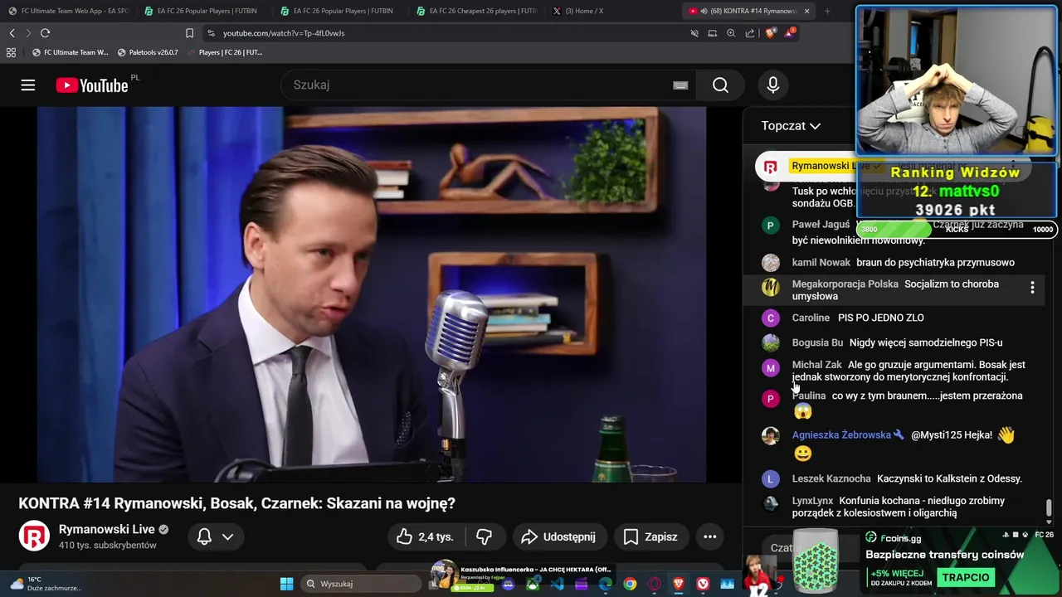Open Discord from taskbar
The image size is (1062, 597).
509,584
